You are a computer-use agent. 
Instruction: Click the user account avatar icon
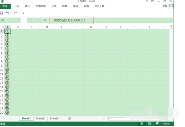(171, 6)
